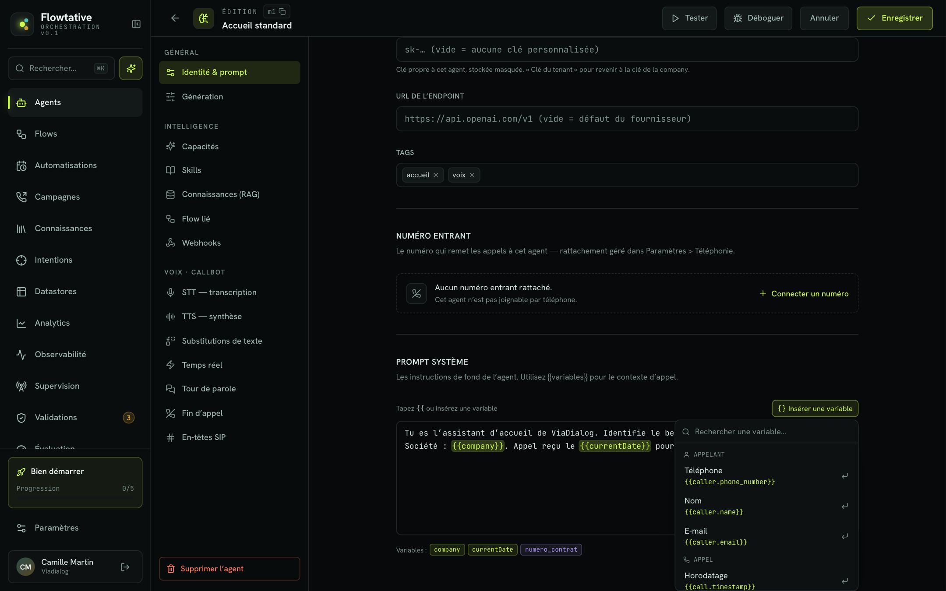Screen dimensions: 946x591
Task: Open Agents in the main navigation
Action: click(75, 102)
